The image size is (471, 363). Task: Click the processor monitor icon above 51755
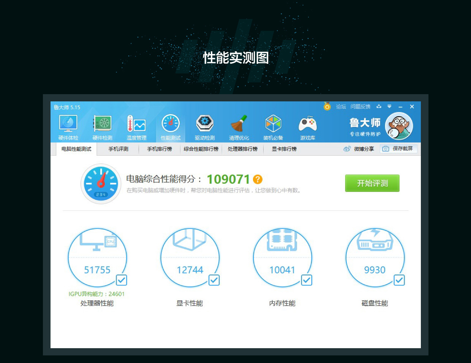[x=98, y=242]
